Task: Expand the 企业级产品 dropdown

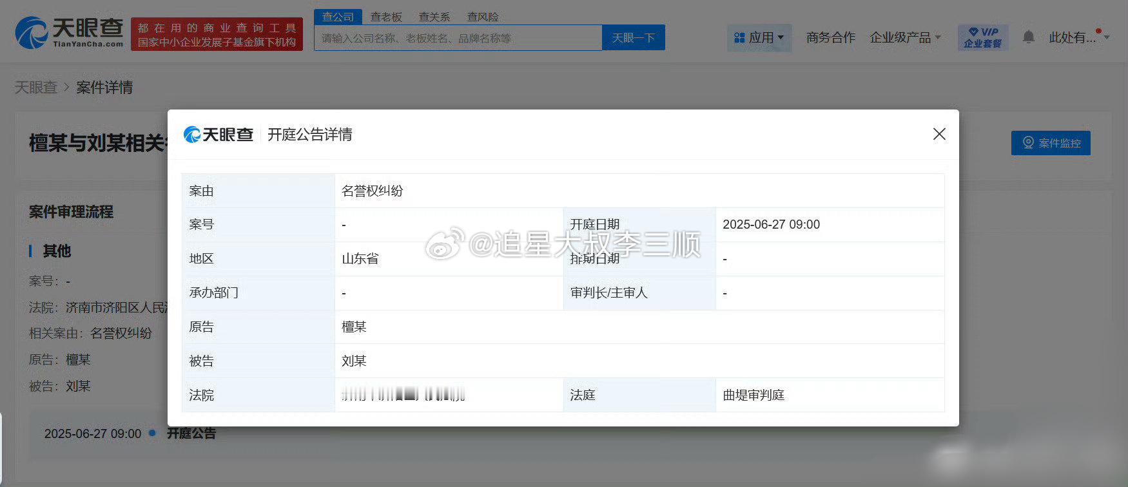Action: (905, 37)
